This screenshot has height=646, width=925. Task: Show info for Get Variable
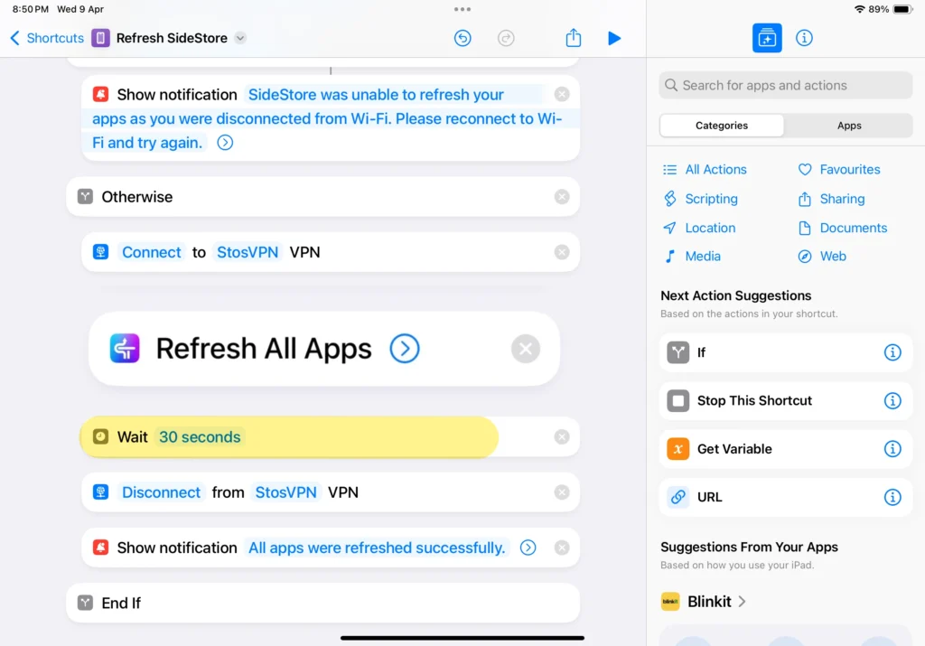[x=892, y=450]
